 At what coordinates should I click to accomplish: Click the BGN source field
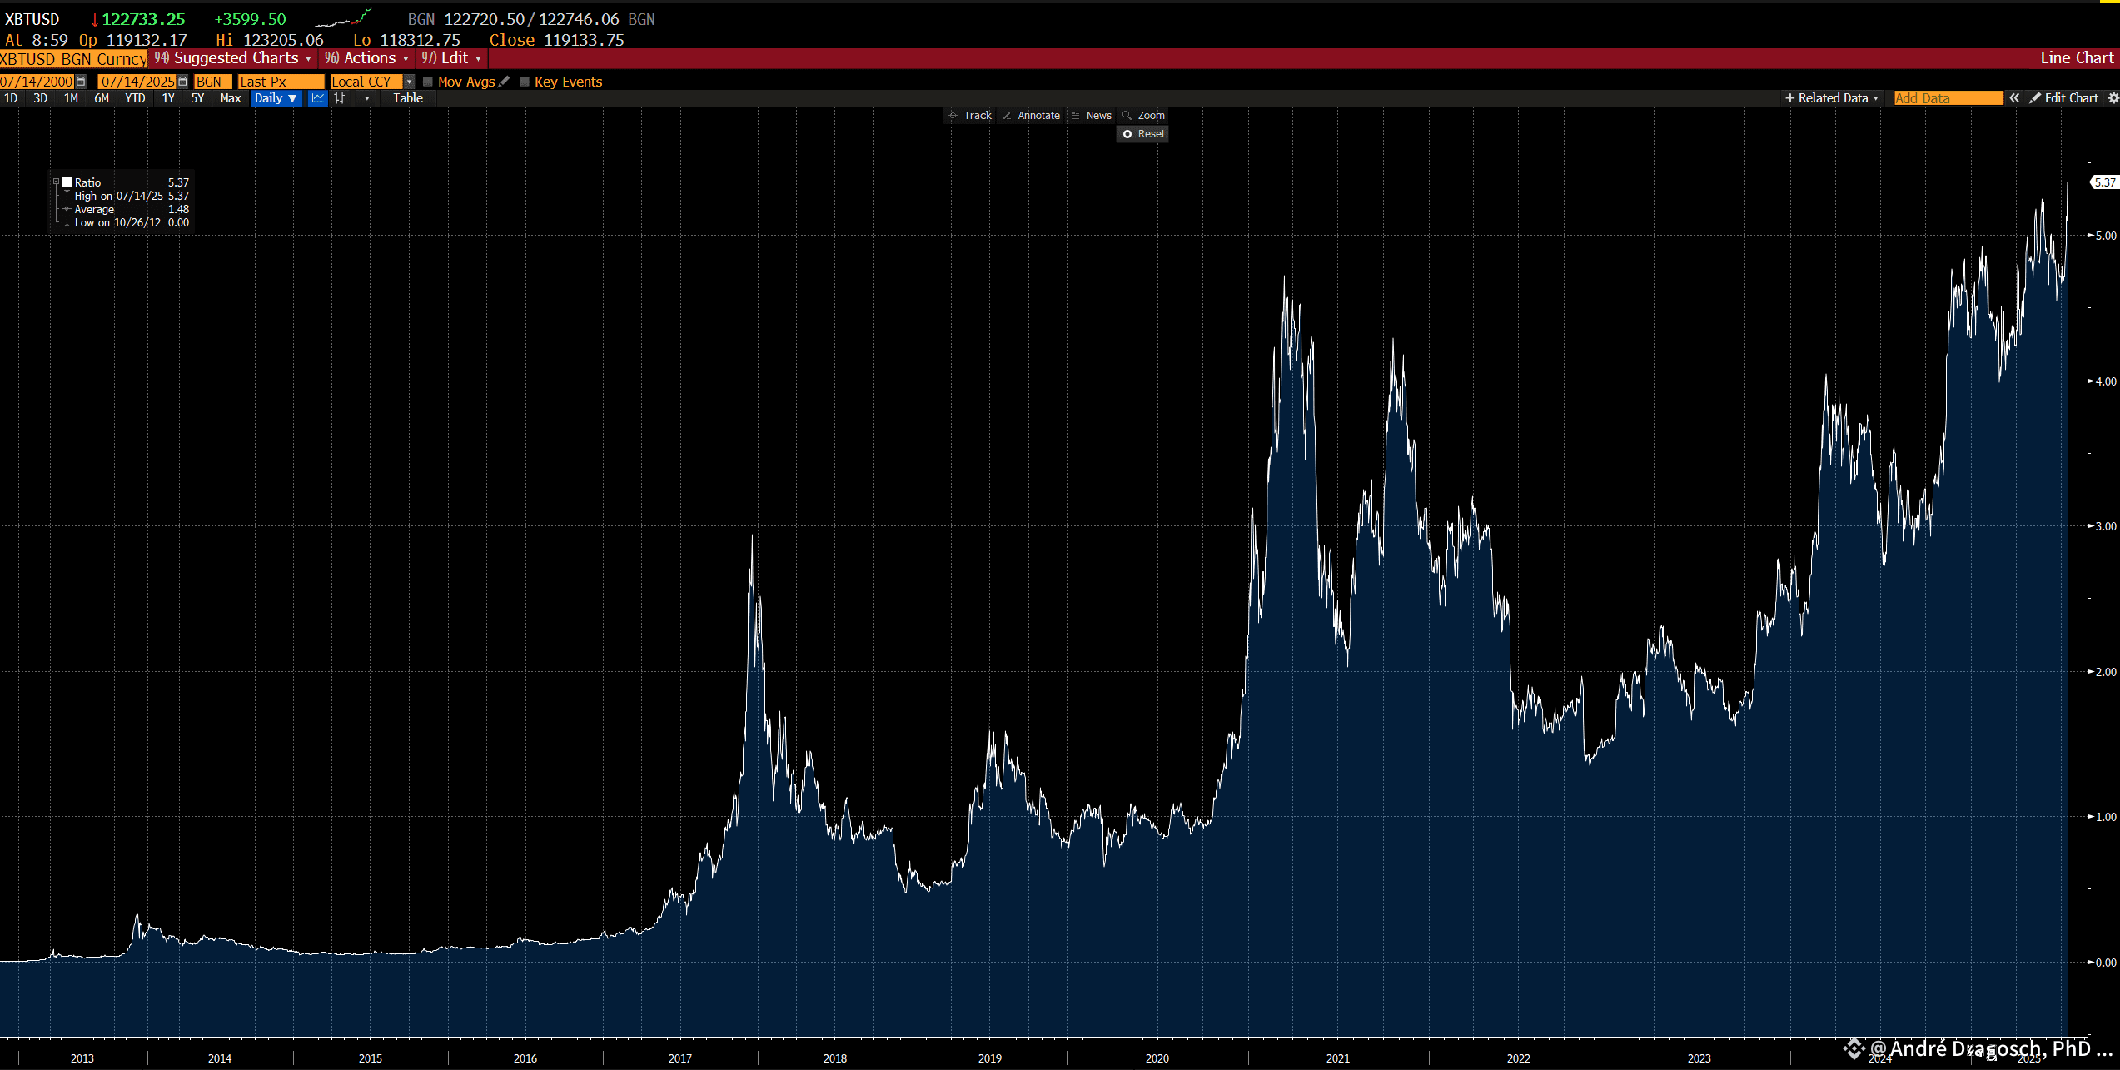coord(212,82)
